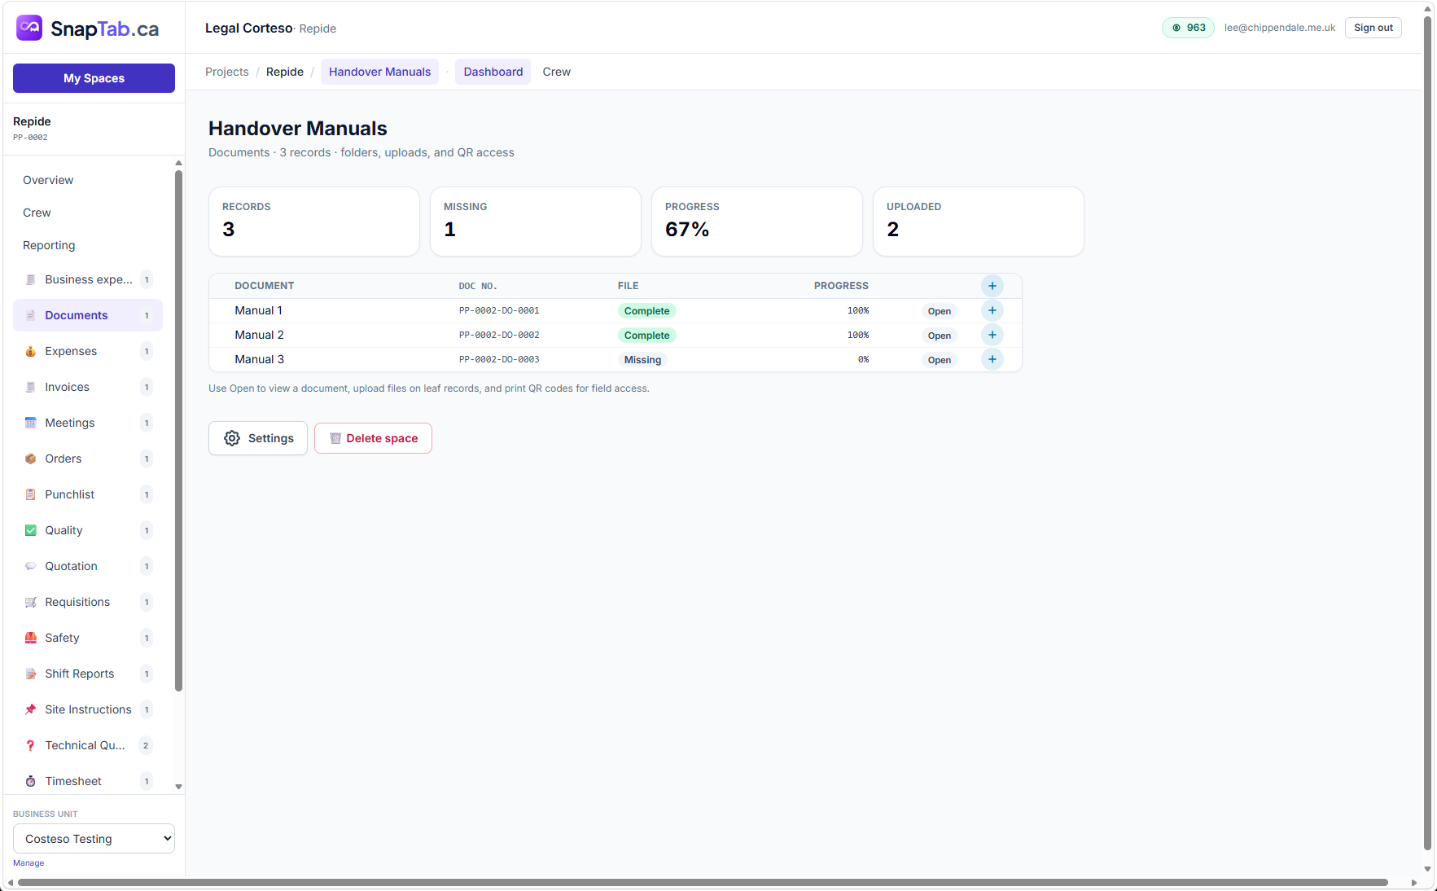Screen dimensions: 1437x891
Task: Switch to the Crew tab
Action: pyautogui.click(x=556, y=72)
